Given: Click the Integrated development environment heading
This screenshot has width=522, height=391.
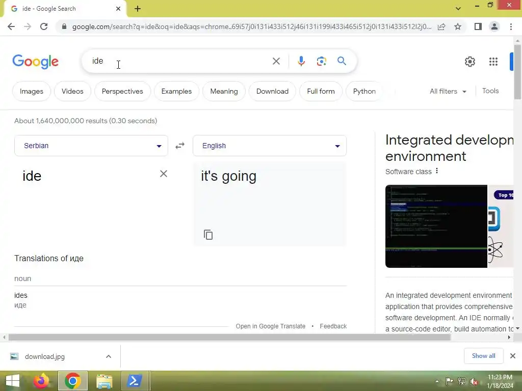Looking at the screenshot, I should pos(449,148).
